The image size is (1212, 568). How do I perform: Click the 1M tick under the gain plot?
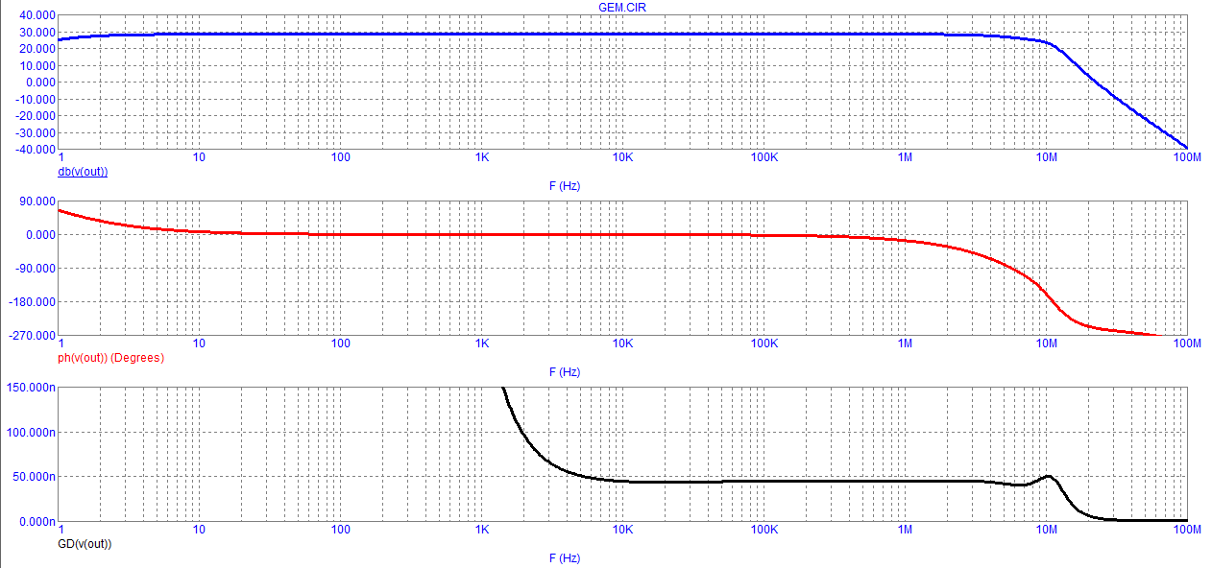(905, 157)
